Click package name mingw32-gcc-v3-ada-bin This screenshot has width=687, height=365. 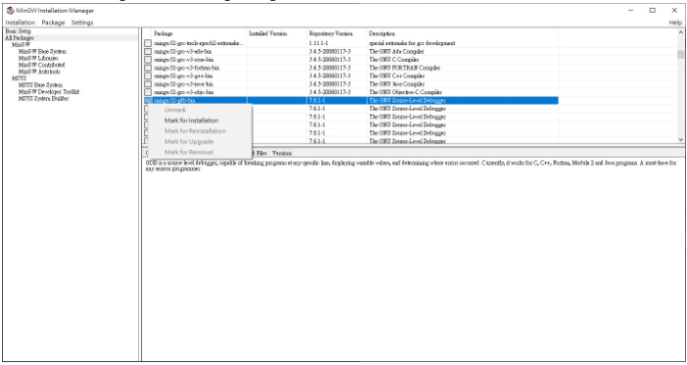[x=182, y=51]
